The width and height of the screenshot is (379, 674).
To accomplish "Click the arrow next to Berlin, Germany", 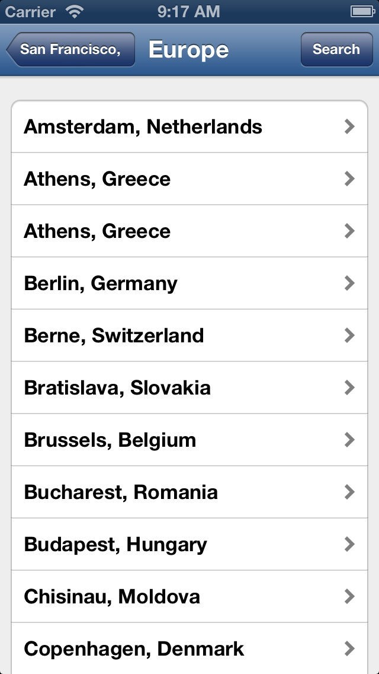I will coord(349,283).
